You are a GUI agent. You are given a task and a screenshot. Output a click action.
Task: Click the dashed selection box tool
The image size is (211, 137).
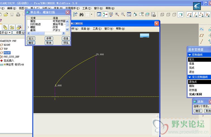(87, 15)
